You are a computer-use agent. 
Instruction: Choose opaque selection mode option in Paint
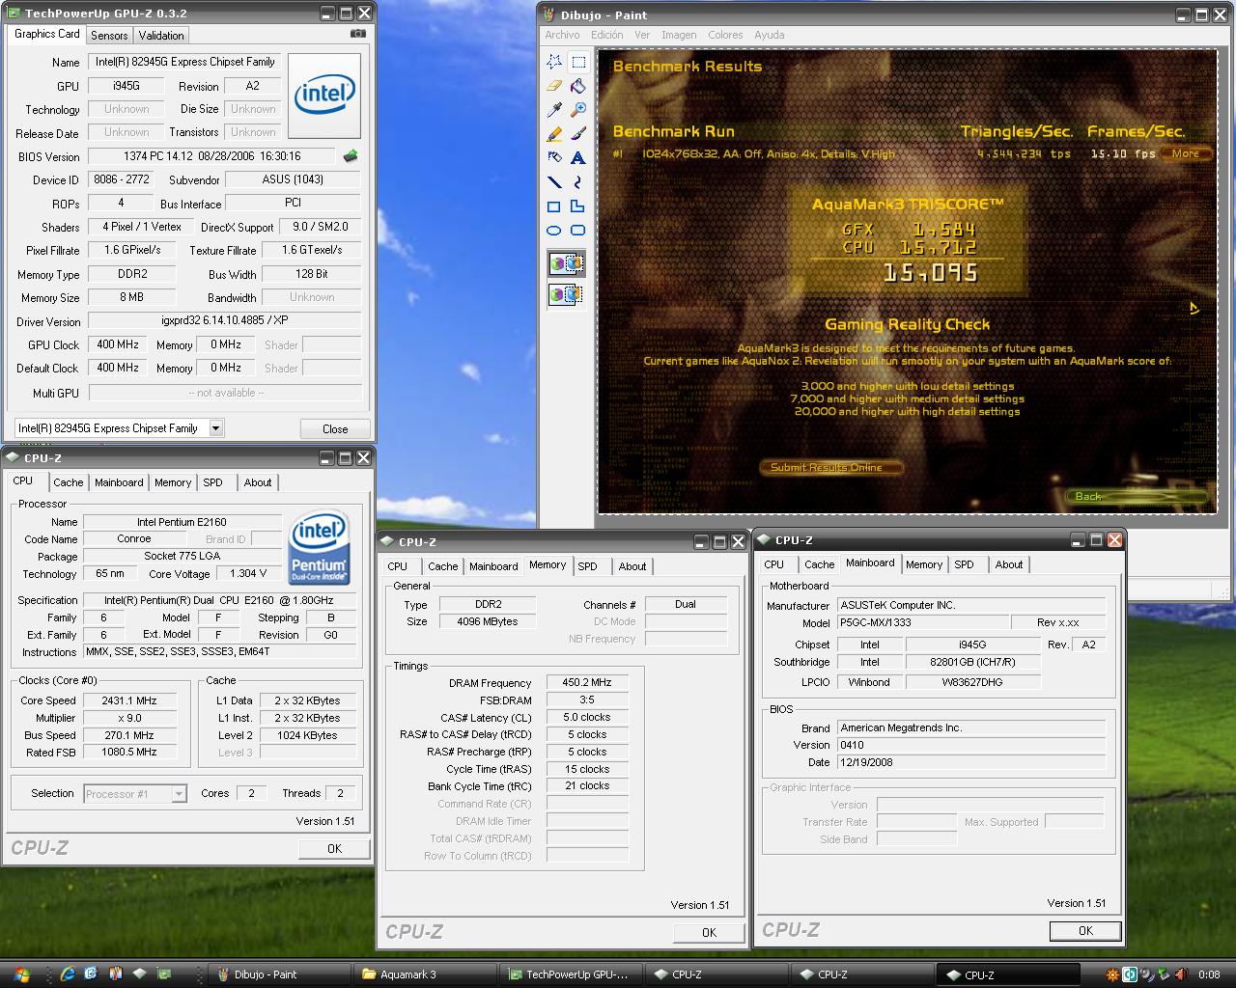(566, 263)
